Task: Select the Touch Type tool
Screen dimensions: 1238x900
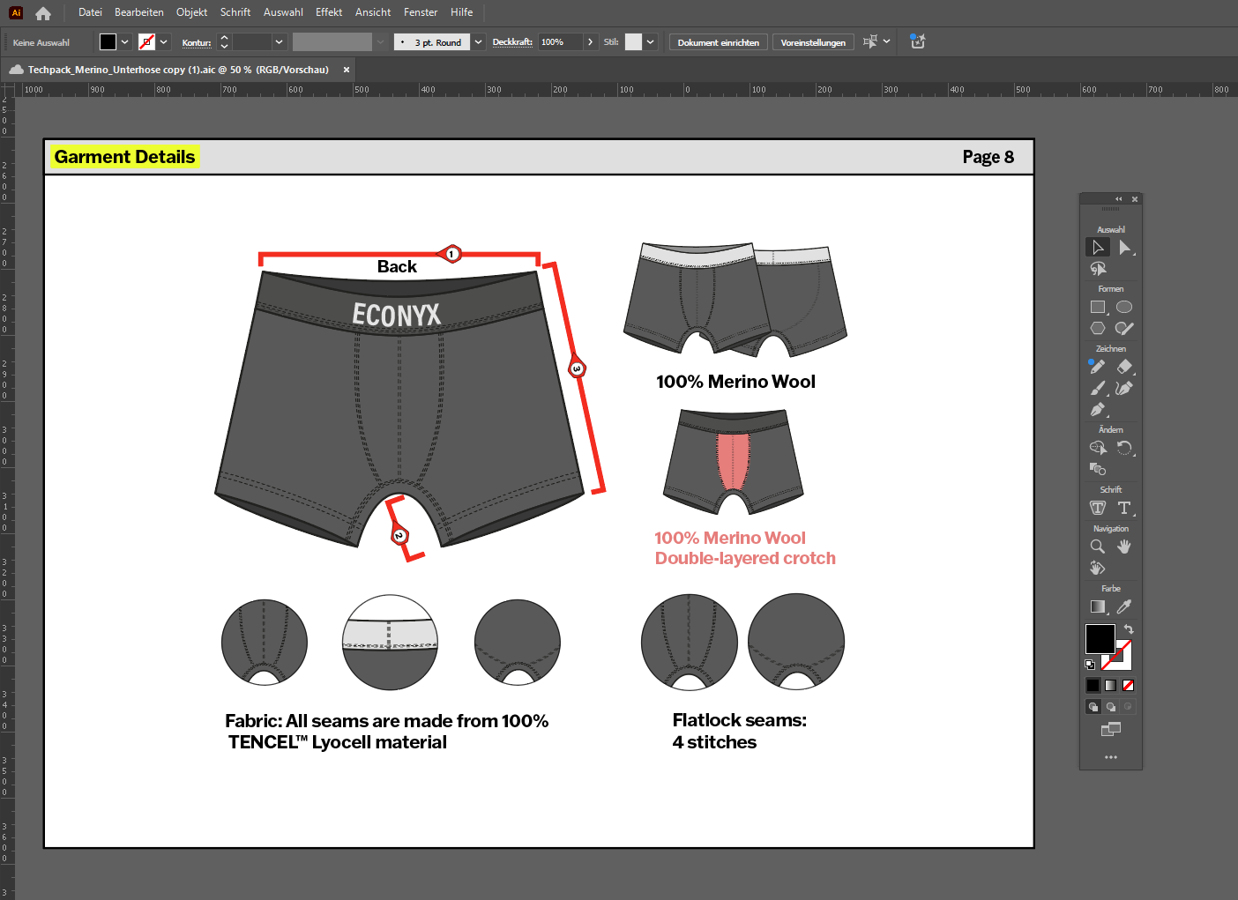Action: (1098, 508)
